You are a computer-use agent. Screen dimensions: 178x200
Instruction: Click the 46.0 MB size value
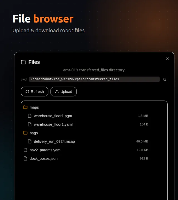[142, 141]
